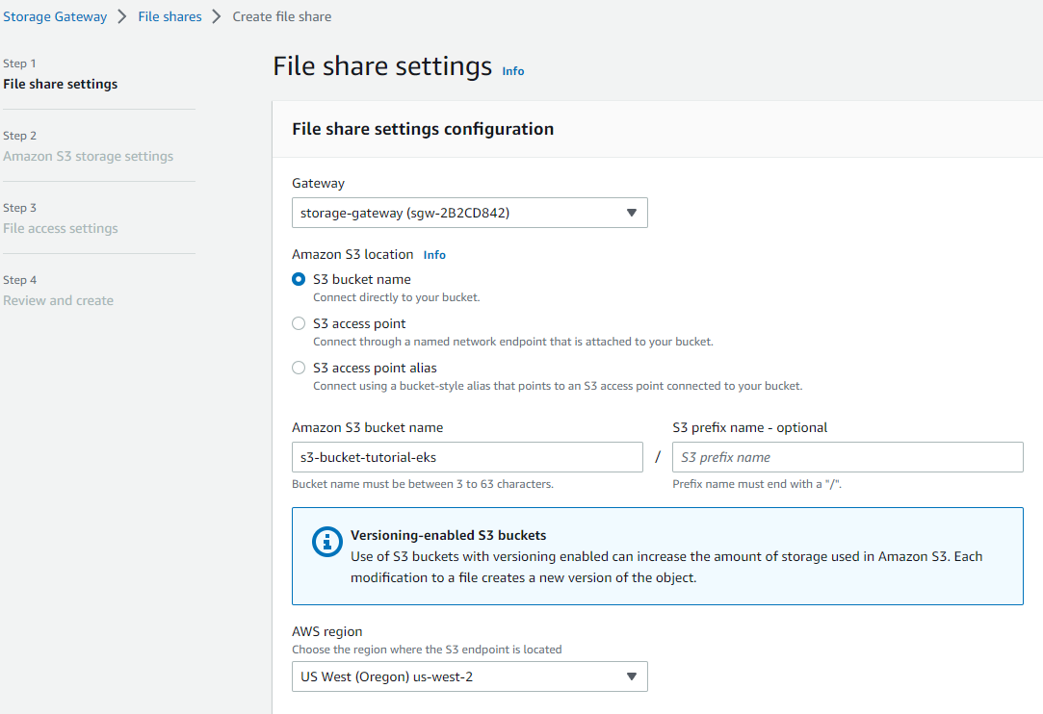This screenshot has height=714, width=1043.
Task: Go to Step 4 Review and create
Action: pyautogui.click(x=59, y=300)
